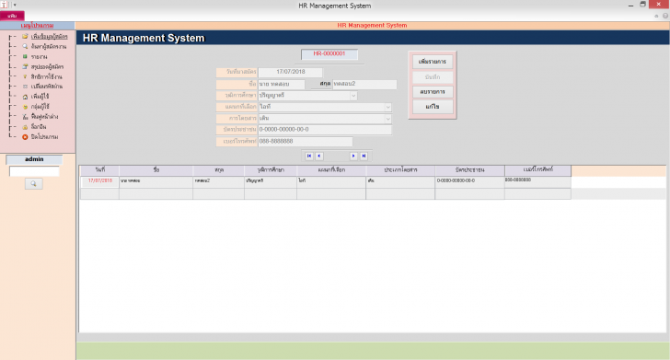Click the แผนกที่เลือก department column header

coord(331,170)
